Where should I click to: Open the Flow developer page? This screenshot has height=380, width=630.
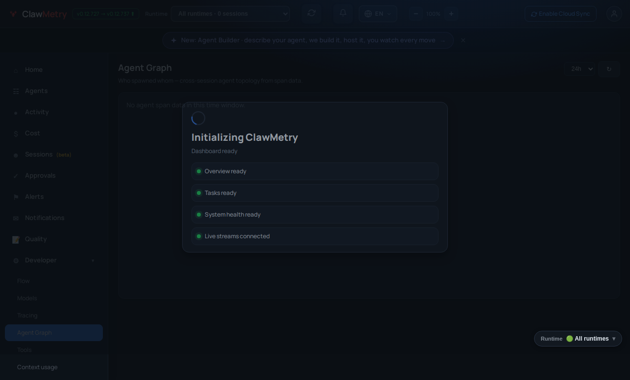pyautogui.click(x=24, y=281)
